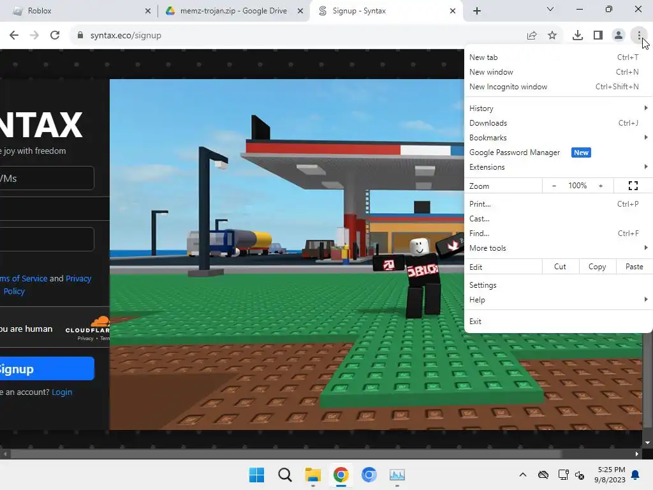Open File Explorer from taskbar
653x490 pixels.
click(312, 475)
